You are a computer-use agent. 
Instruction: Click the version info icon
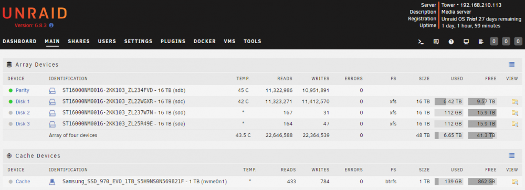51,25
